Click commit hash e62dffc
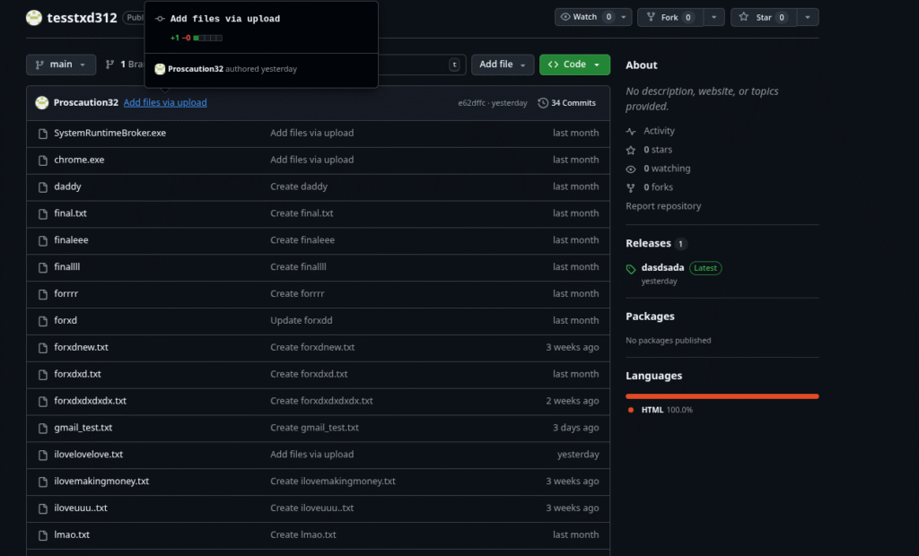Image resolution: width=919 pixels, height=556 pixels. [x=471, y=103]
